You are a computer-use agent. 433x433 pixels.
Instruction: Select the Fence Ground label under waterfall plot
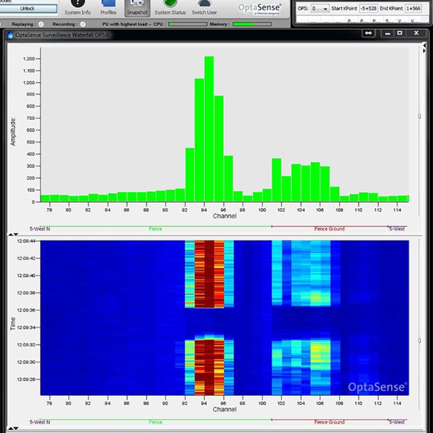[x=330, y=422]
